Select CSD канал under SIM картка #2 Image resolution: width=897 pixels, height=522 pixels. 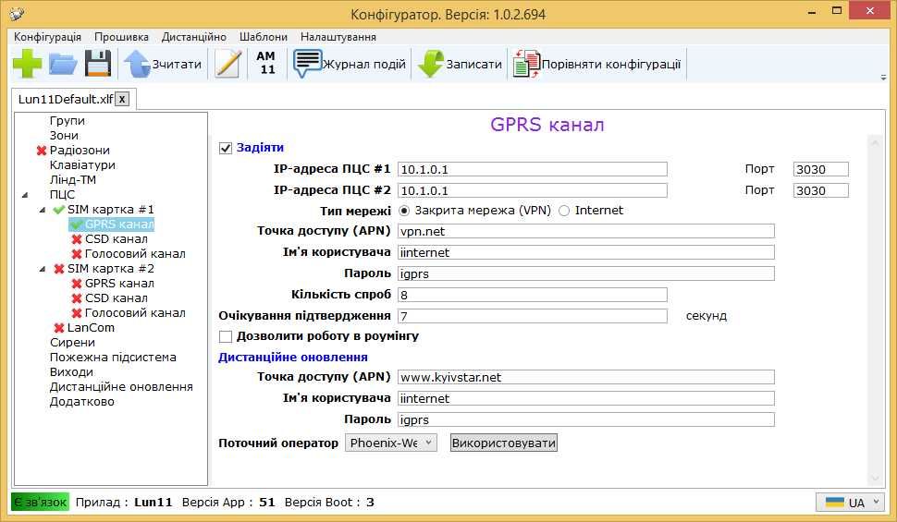[117, 298]
